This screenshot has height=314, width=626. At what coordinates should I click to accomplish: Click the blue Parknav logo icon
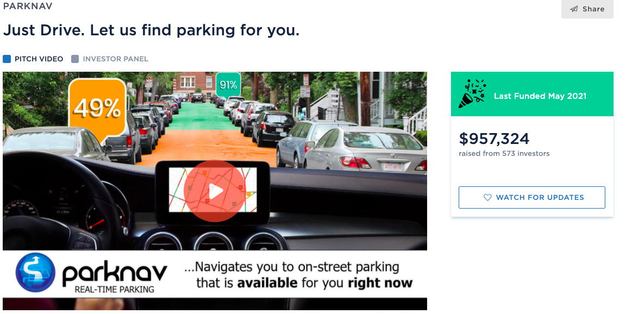click(x=35, y=273)
